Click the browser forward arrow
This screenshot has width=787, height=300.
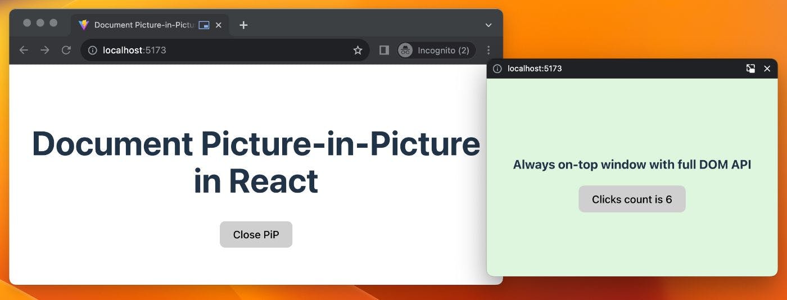[x=45, y=51]
